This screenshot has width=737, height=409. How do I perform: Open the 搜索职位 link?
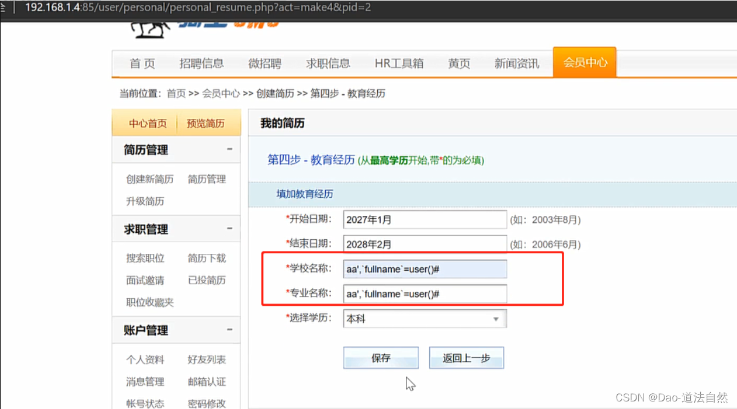145,258
